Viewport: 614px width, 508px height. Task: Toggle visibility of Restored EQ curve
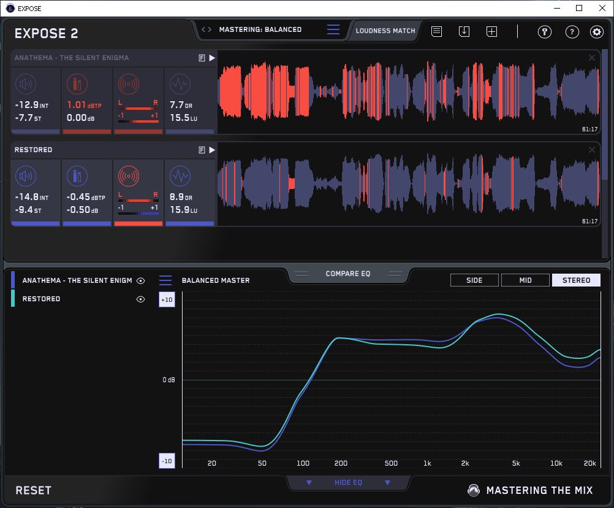click(141, 299)
